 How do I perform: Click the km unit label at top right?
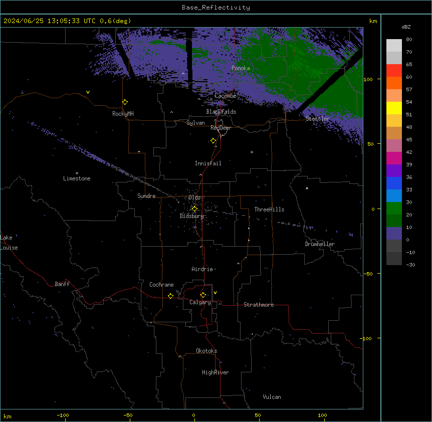click(x=373, y=21)
